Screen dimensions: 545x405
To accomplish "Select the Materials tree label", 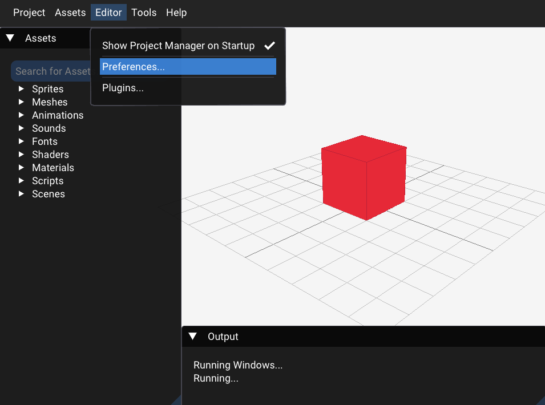I will pos(53,168).
